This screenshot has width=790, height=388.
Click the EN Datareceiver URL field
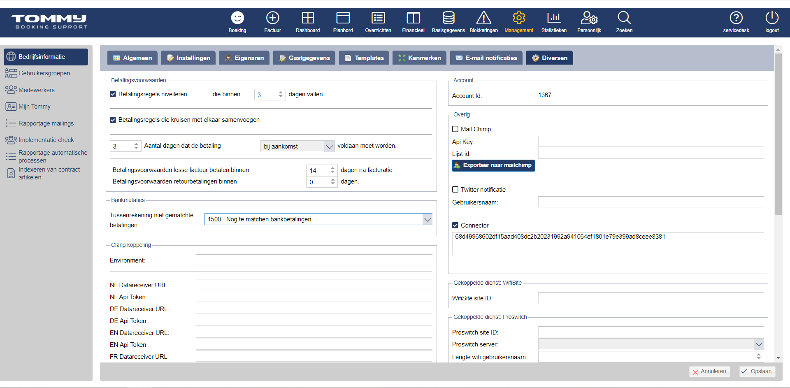(314, 333)
